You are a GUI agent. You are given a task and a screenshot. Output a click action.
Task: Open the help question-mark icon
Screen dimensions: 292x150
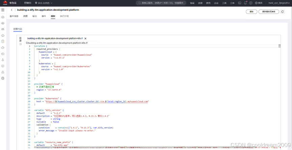pos(251,3)
